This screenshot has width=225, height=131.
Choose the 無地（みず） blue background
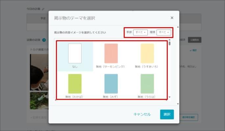(111, 84)
